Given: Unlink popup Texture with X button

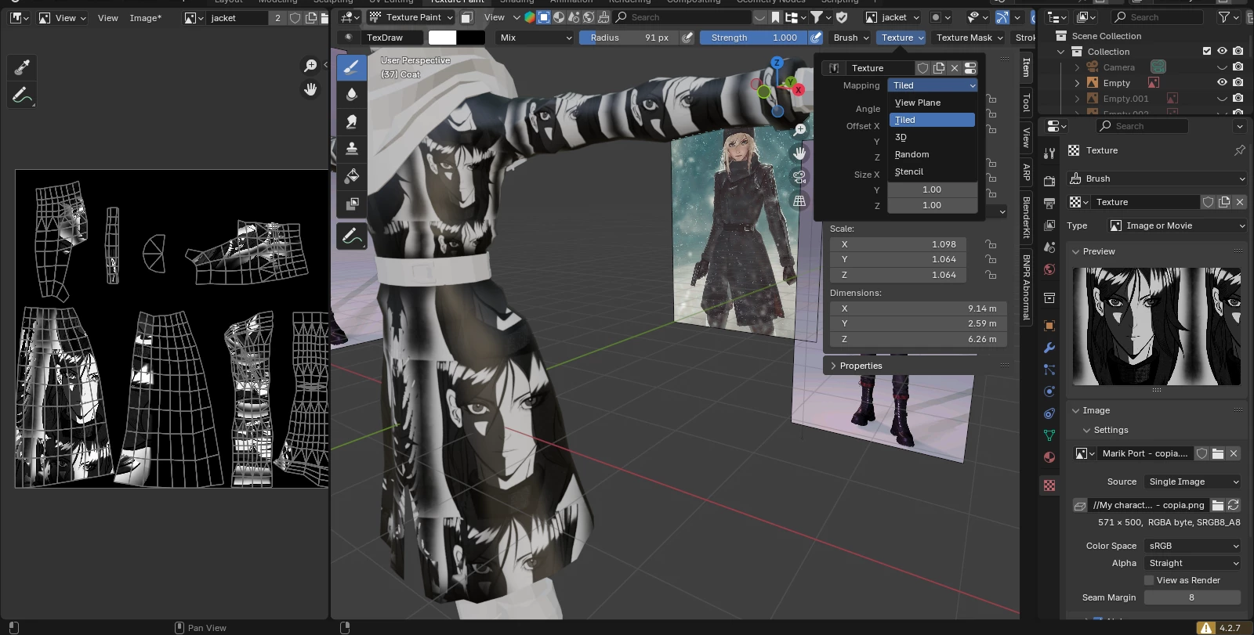Looking at the screenshot, I should [955, 68].
